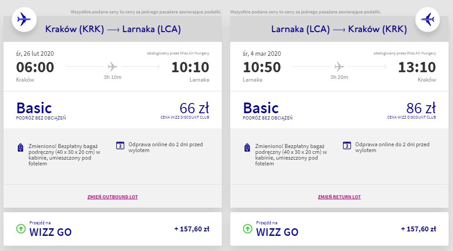This screenshot has height=251, width=453.
Task: Click the cabin baggage icon for Larnaka–Kraków flight
Action: point(247,148)
